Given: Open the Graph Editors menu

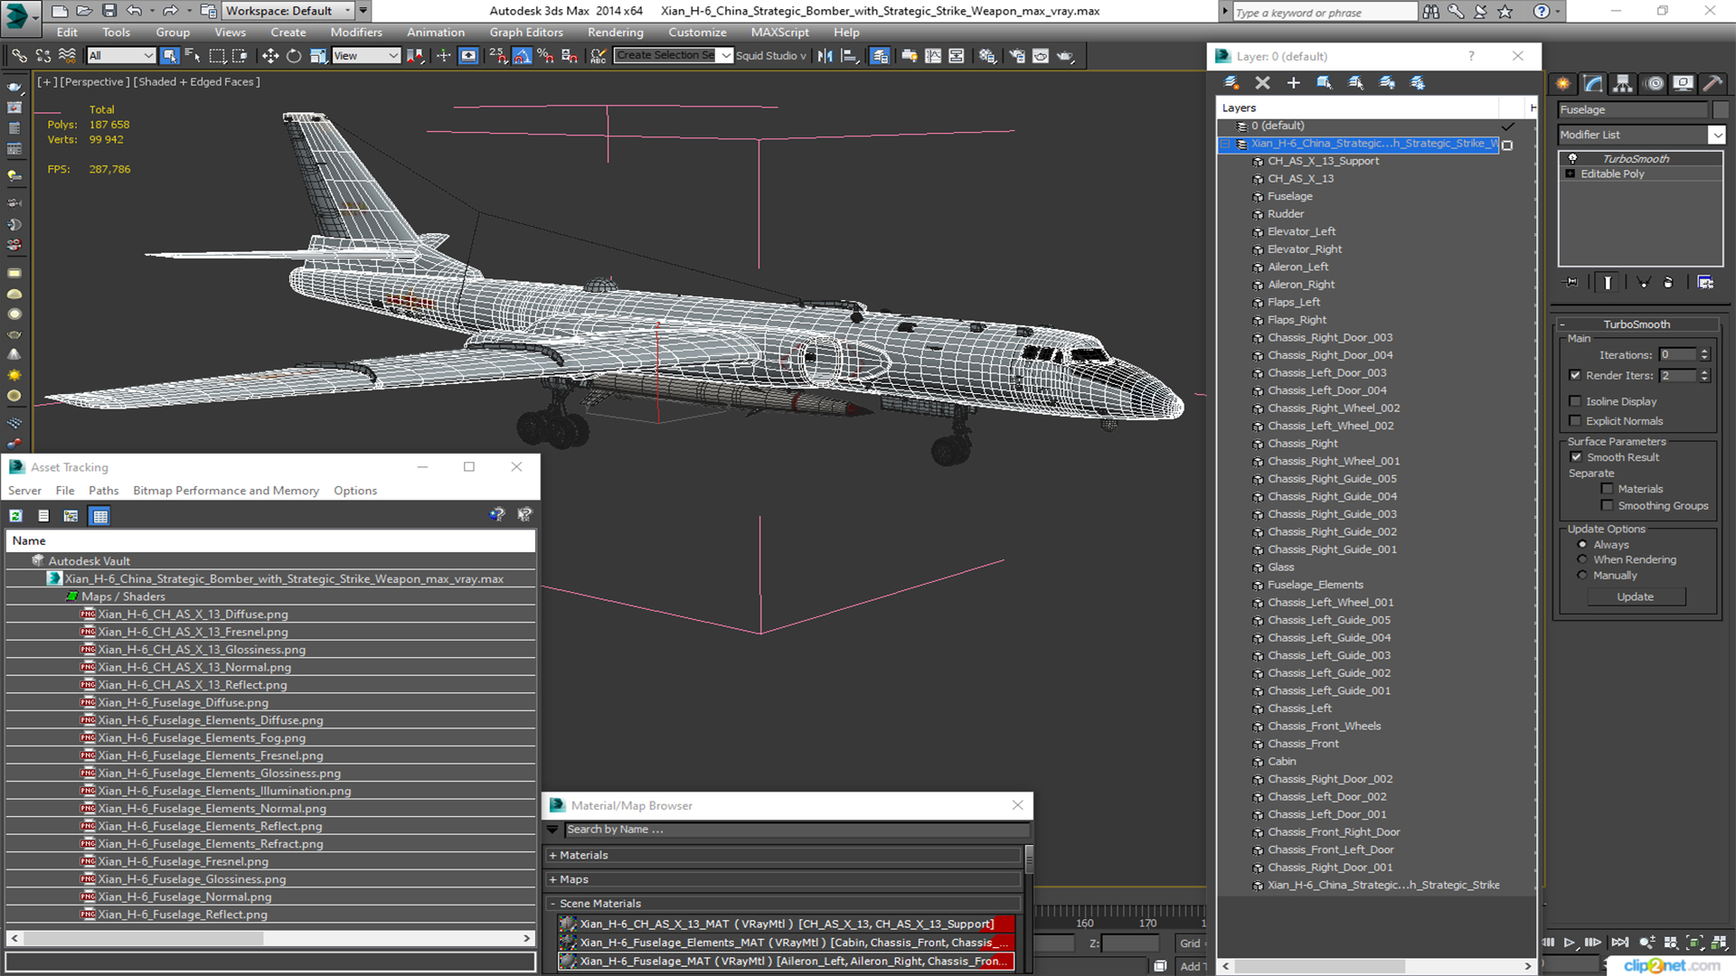Looking at the screenshot, I should click(525, 33).
